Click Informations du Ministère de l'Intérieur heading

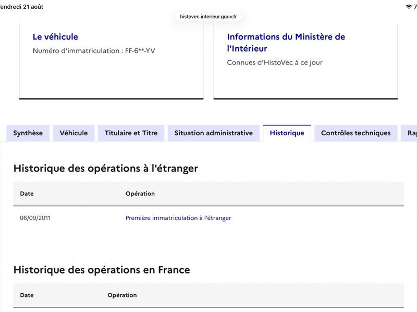coord(286,43)
